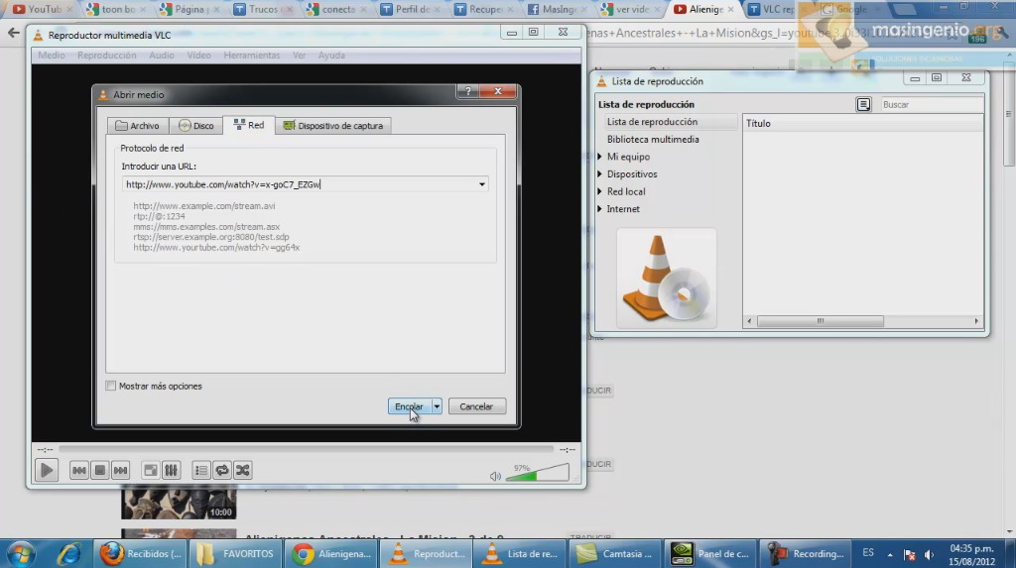This screenshot has width=1016, height=568.
Task: Click the Play button in VLC
Action: pos(46,470)
